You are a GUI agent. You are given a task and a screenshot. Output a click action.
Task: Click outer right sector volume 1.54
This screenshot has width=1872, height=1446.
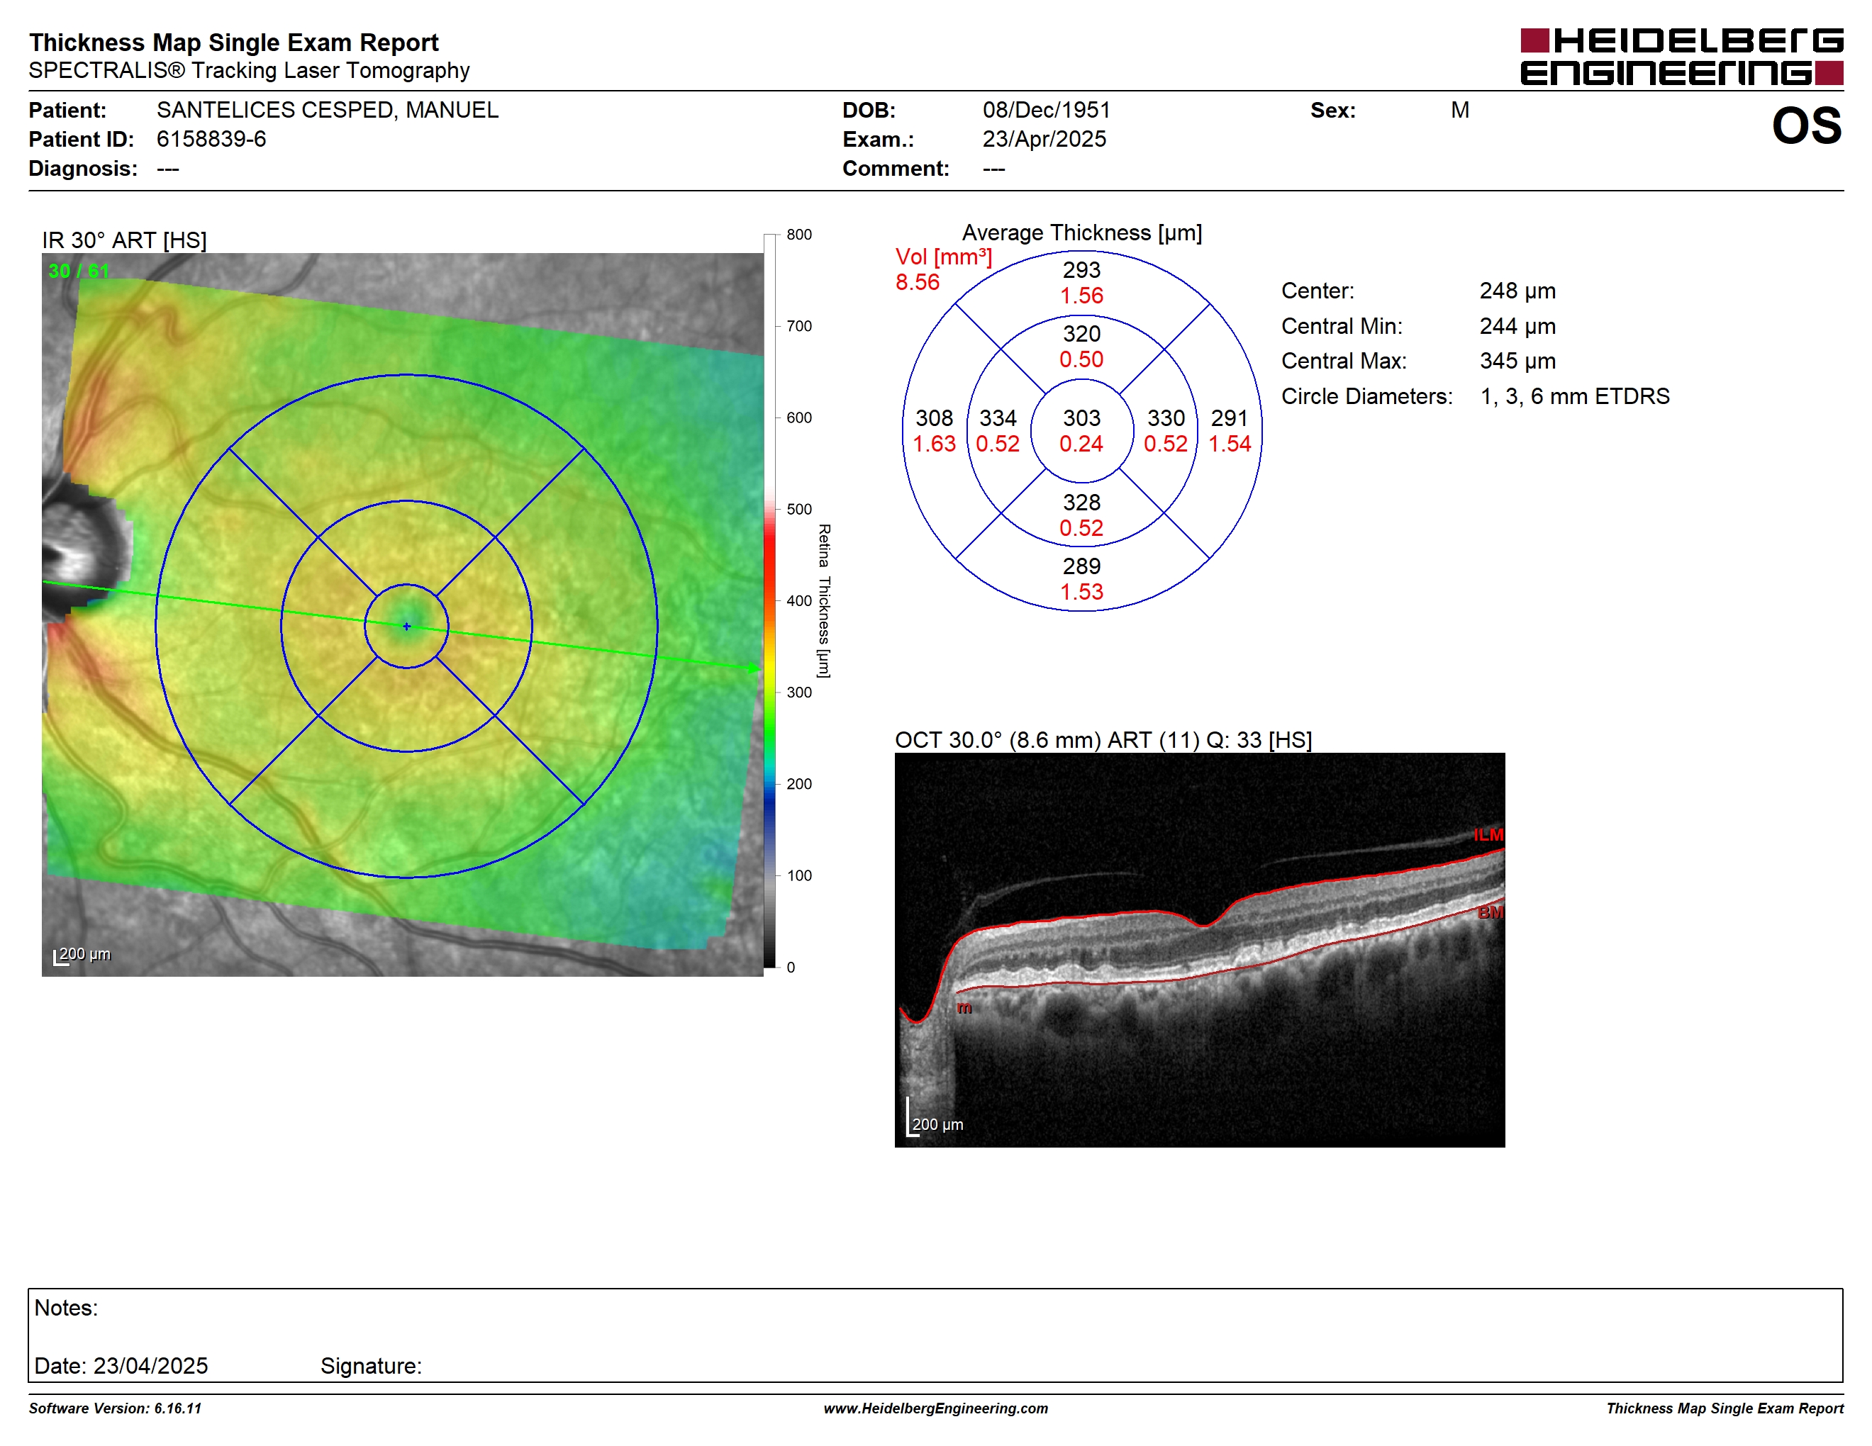[1229, 444]
